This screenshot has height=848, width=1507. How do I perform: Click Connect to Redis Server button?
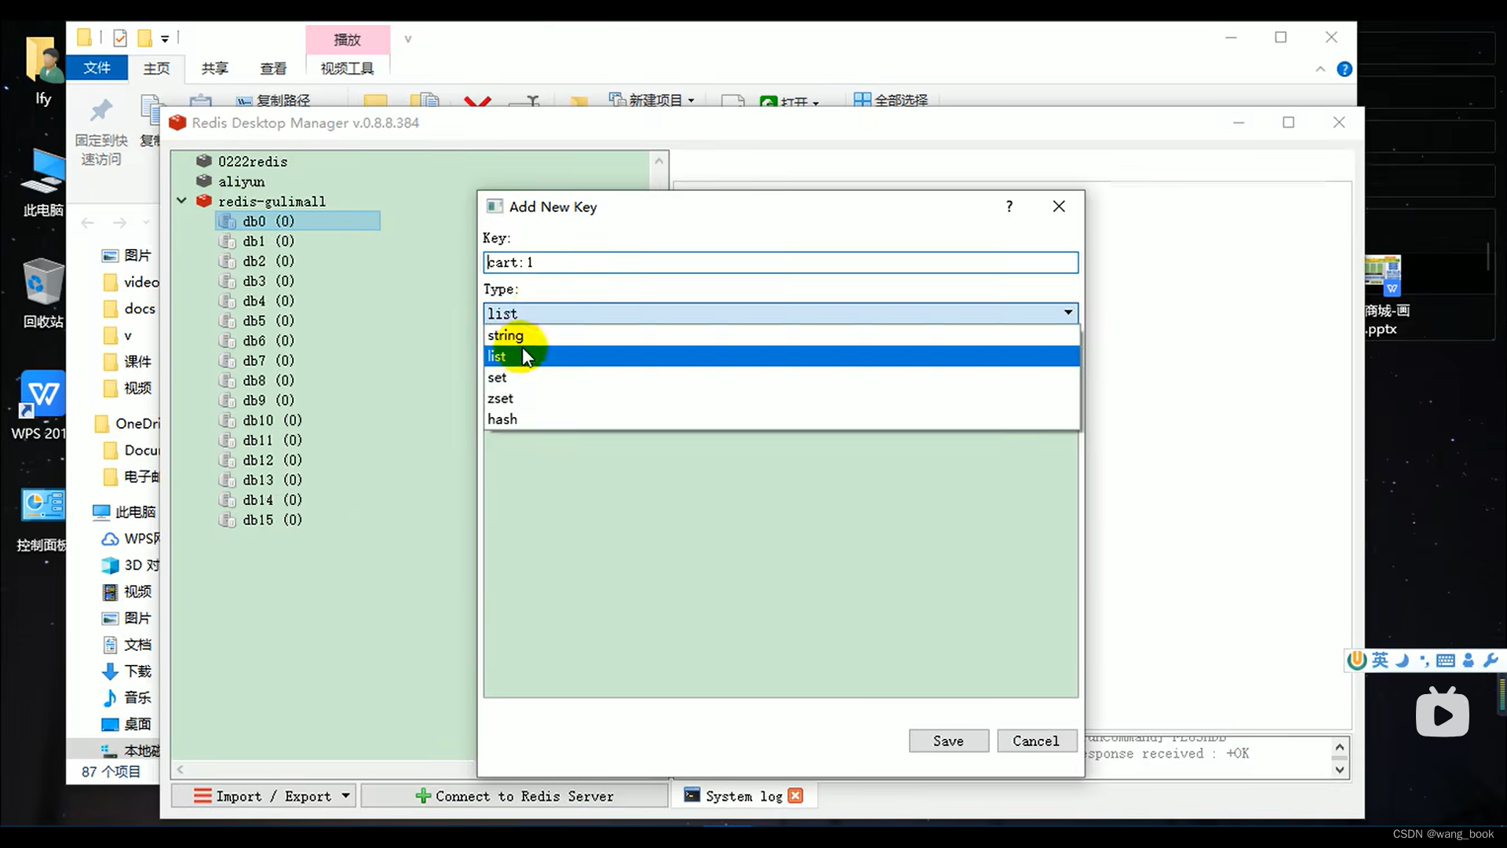click(515, 796)
